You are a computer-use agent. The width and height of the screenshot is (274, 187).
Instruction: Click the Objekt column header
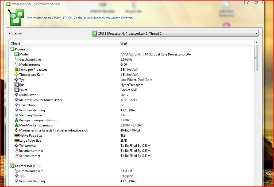(64, 43)
